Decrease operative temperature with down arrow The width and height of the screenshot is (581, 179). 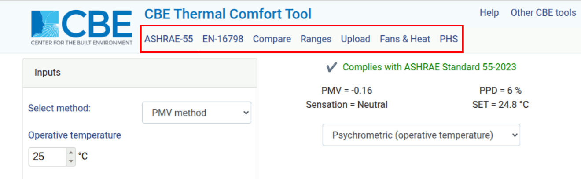71,161
